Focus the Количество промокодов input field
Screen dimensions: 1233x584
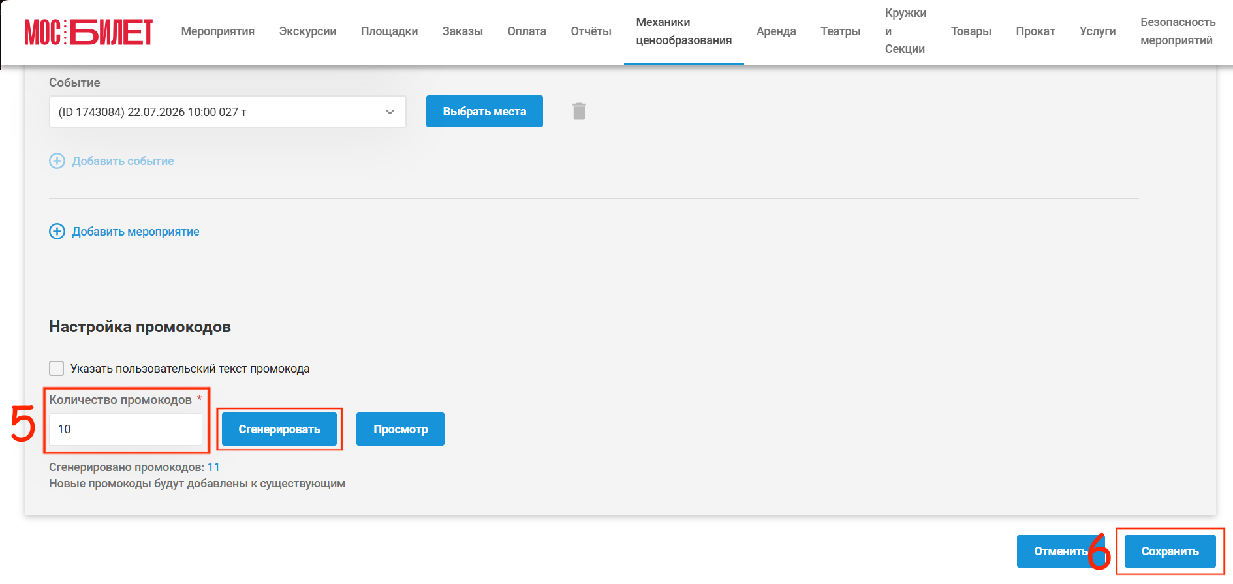click(126, 429)
